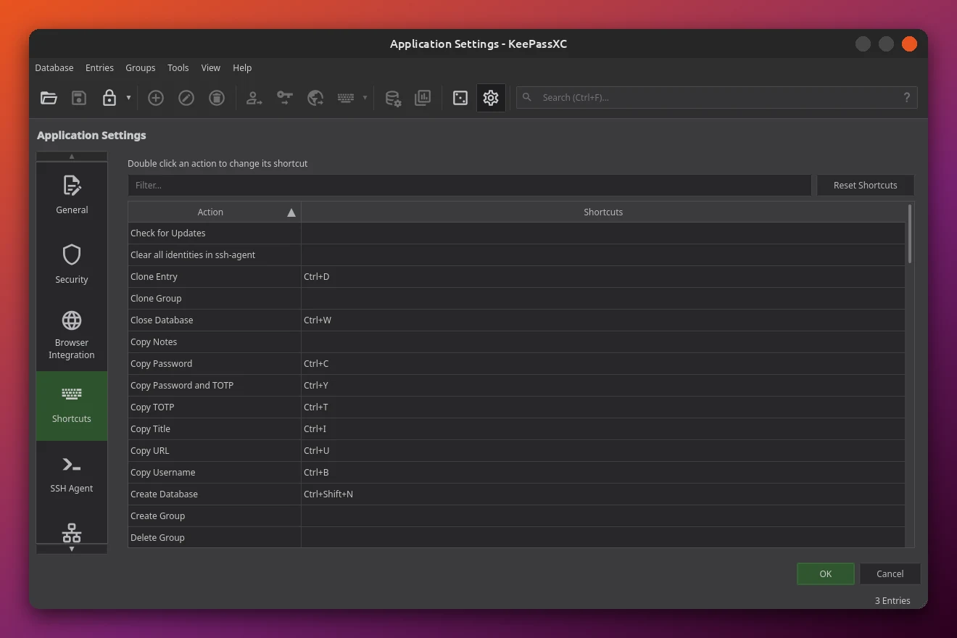The image size is (957, 638).
Task: Open the Help menu
Action: tap(242, 67)
